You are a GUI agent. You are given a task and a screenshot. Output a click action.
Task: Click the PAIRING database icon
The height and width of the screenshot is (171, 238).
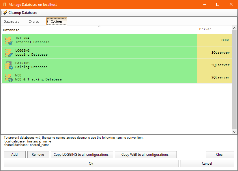click(x=9, y=65)
